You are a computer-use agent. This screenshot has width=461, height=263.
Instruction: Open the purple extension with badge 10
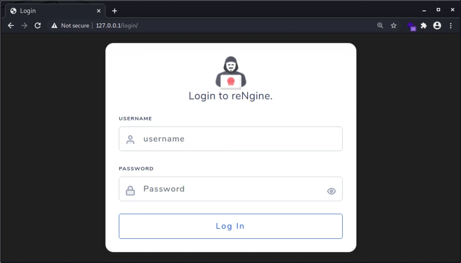(x=411, y=26)
